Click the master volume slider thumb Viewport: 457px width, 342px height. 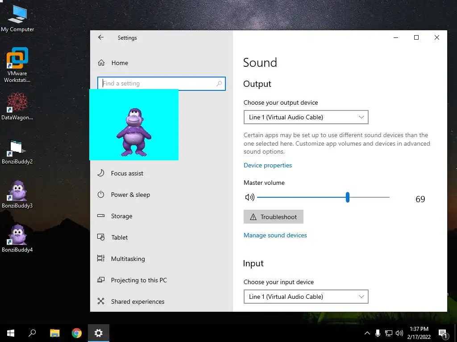(x=347, y=197)
